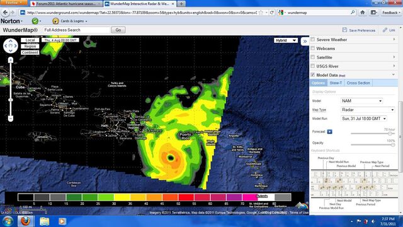Enable the Satellite layer checkbox
This screenshot has width=403, height=227.
click(x=313, y=57)
